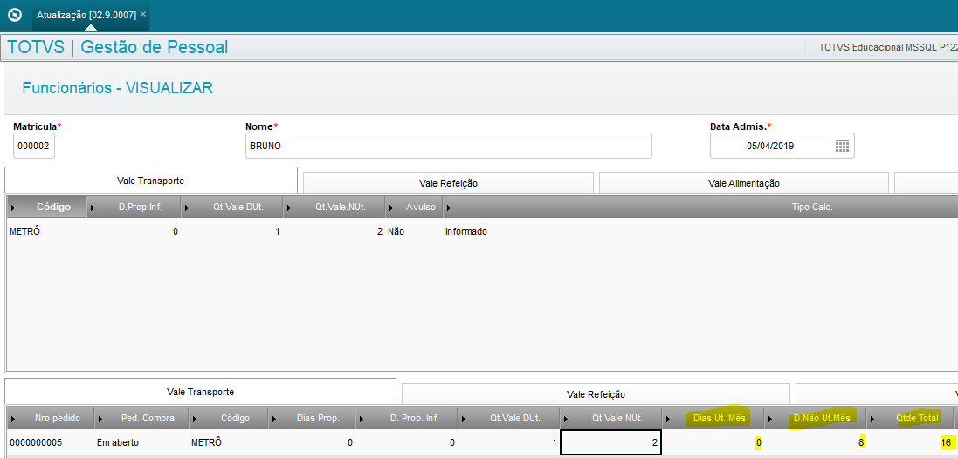This screenshot has width=958, height=458.
Task: Click arrow beside Qtde Total header
Action: coord(873,419)
